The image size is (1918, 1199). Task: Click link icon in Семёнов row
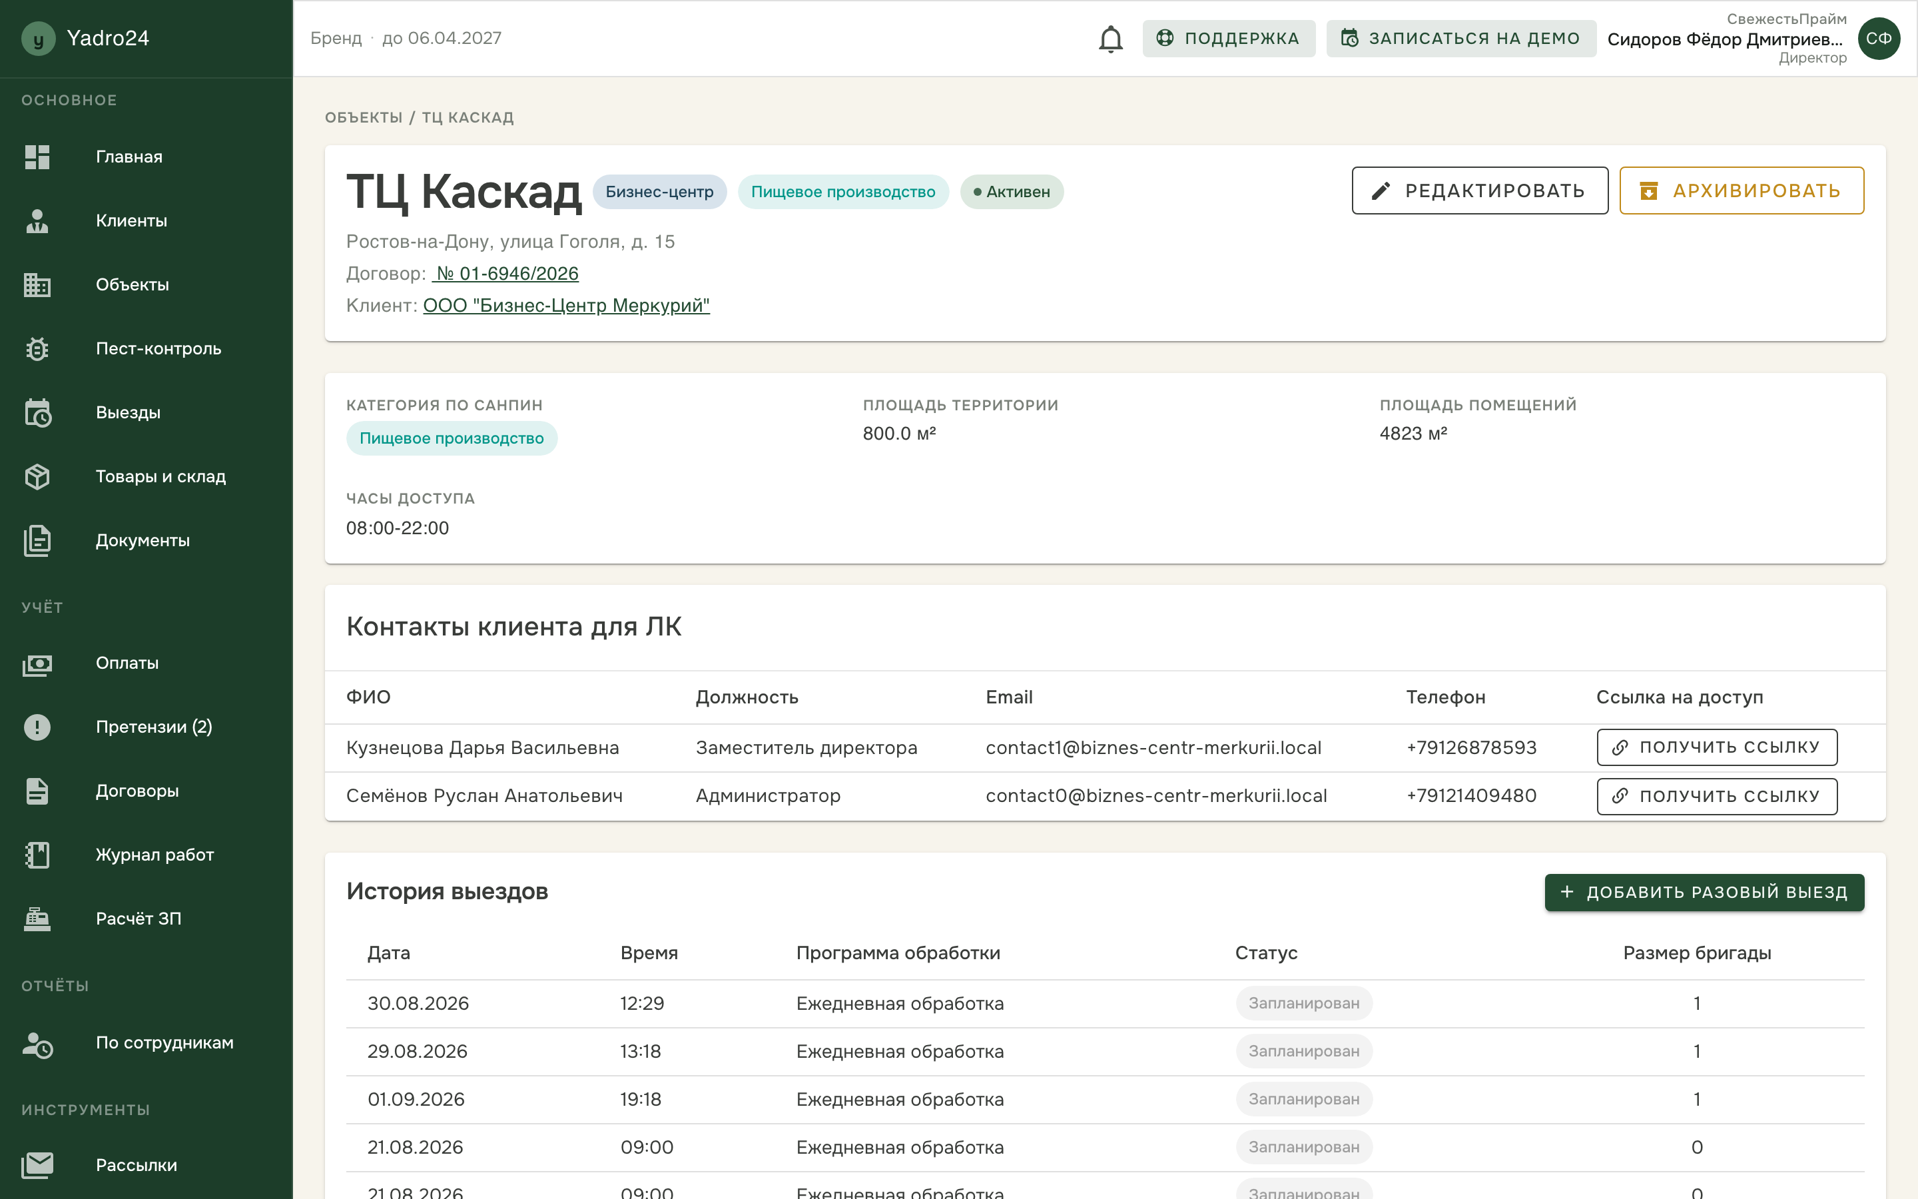(1620, 796)
